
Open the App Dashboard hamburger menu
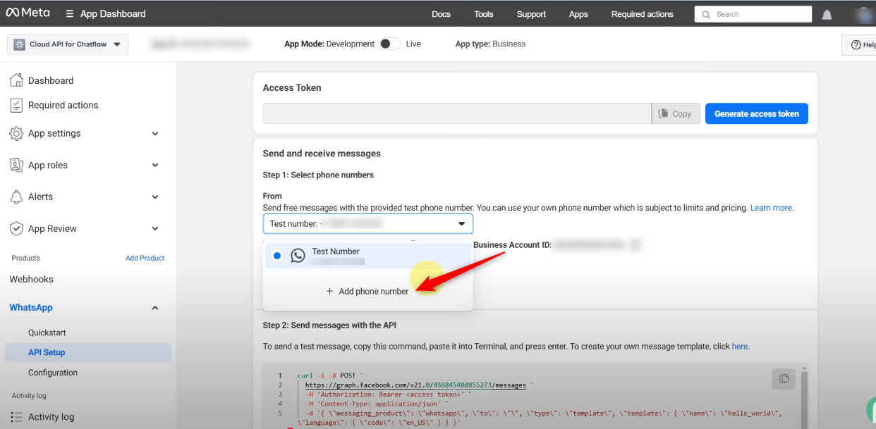click(69, 14)
